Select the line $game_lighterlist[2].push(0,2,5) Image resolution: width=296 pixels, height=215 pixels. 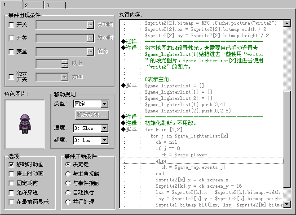(x=202, y=111)
